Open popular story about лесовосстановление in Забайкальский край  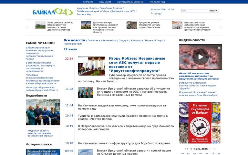coord(40,53)
